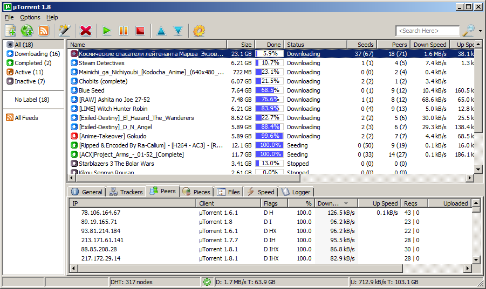Screen dimensions: 486x289
Task: Switch to the Pieces tab
Action: pyautogui.click(x=196, y=192)
